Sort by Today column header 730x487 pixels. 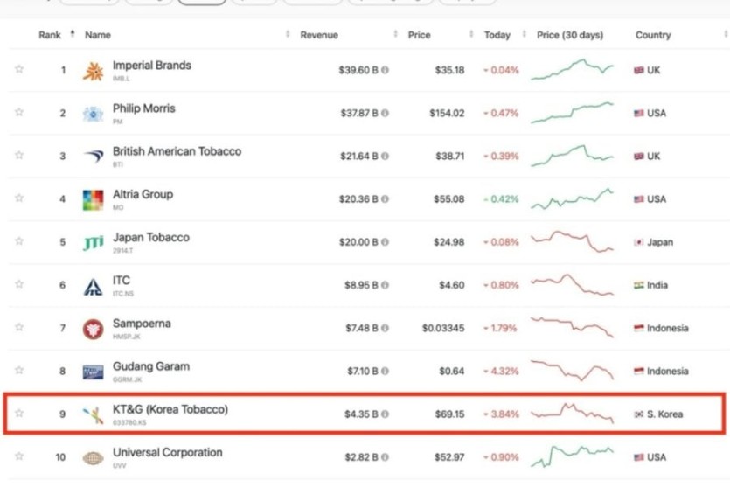497,35
